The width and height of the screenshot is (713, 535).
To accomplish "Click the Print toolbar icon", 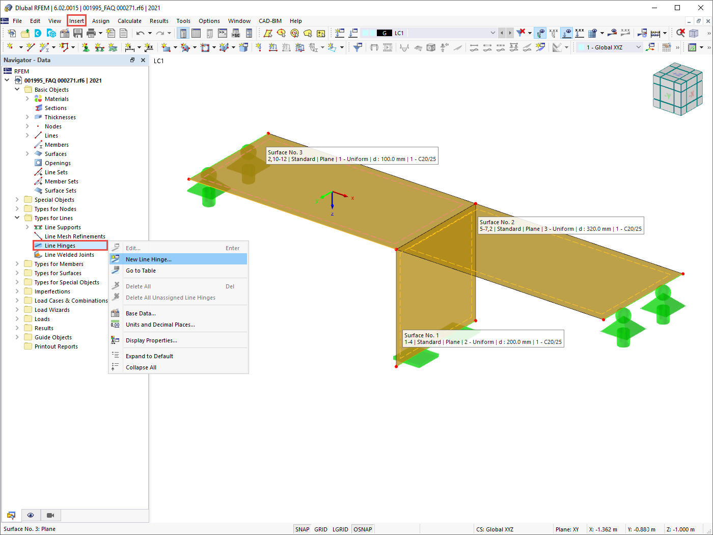I will pyautogui.click(x=91, y=33).
